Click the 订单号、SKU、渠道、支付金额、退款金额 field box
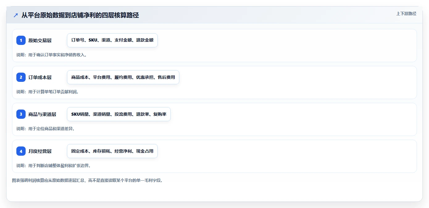The image size is (429, 208). 112,40
